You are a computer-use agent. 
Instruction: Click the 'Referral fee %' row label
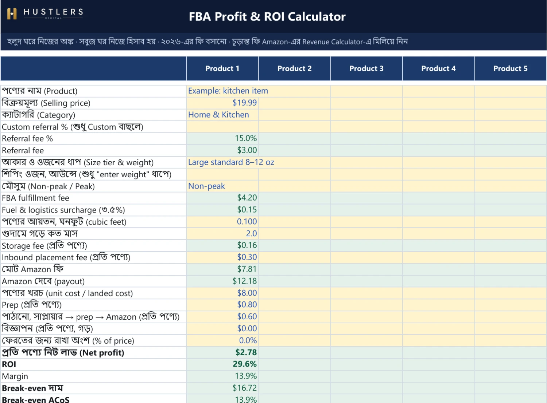pyautogui.click(x=27, y=139)
